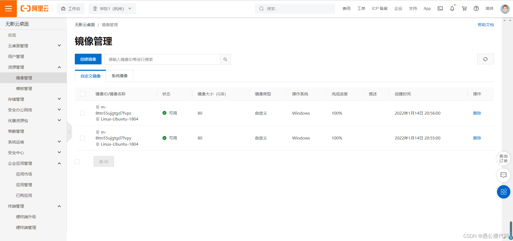The width and height of the screenshot is (513, 241).
Task: Switch language via 简体
Action: pyautogui.click(x=489, y=9)
